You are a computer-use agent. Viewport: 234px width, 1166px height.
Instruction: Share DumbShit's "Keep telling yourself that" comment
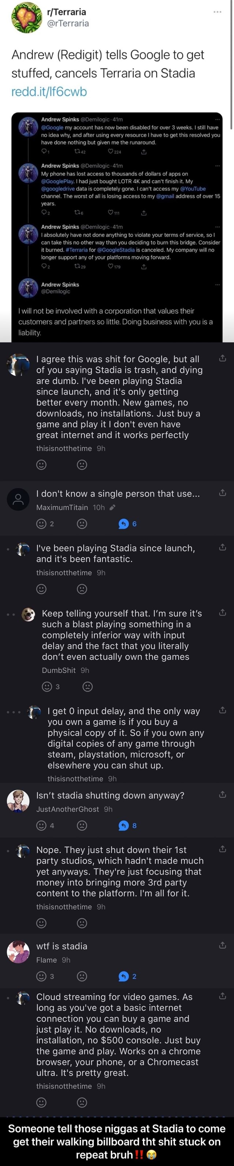pos(222,613)
